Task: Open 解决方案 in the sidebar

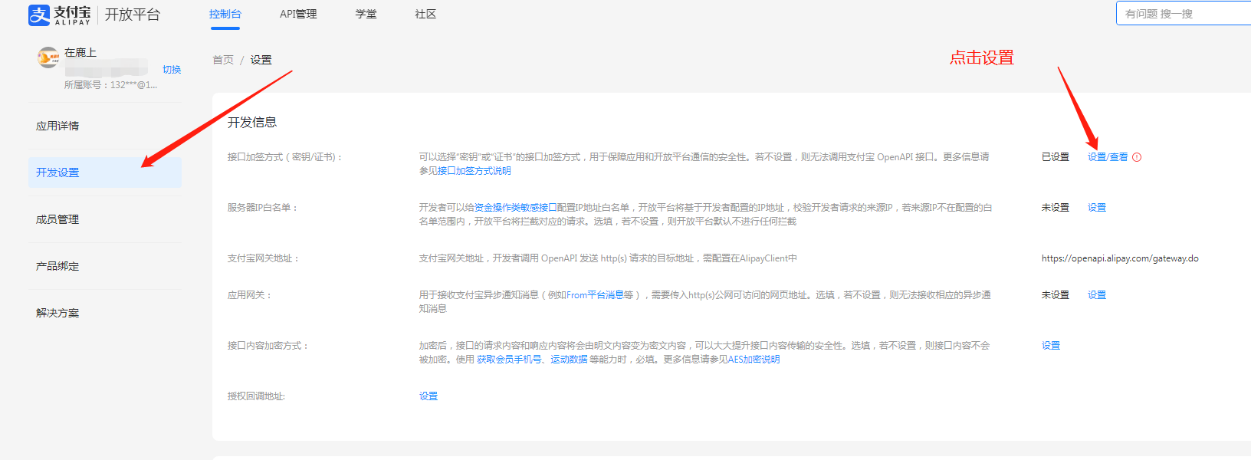Action: tap(57, 313)
